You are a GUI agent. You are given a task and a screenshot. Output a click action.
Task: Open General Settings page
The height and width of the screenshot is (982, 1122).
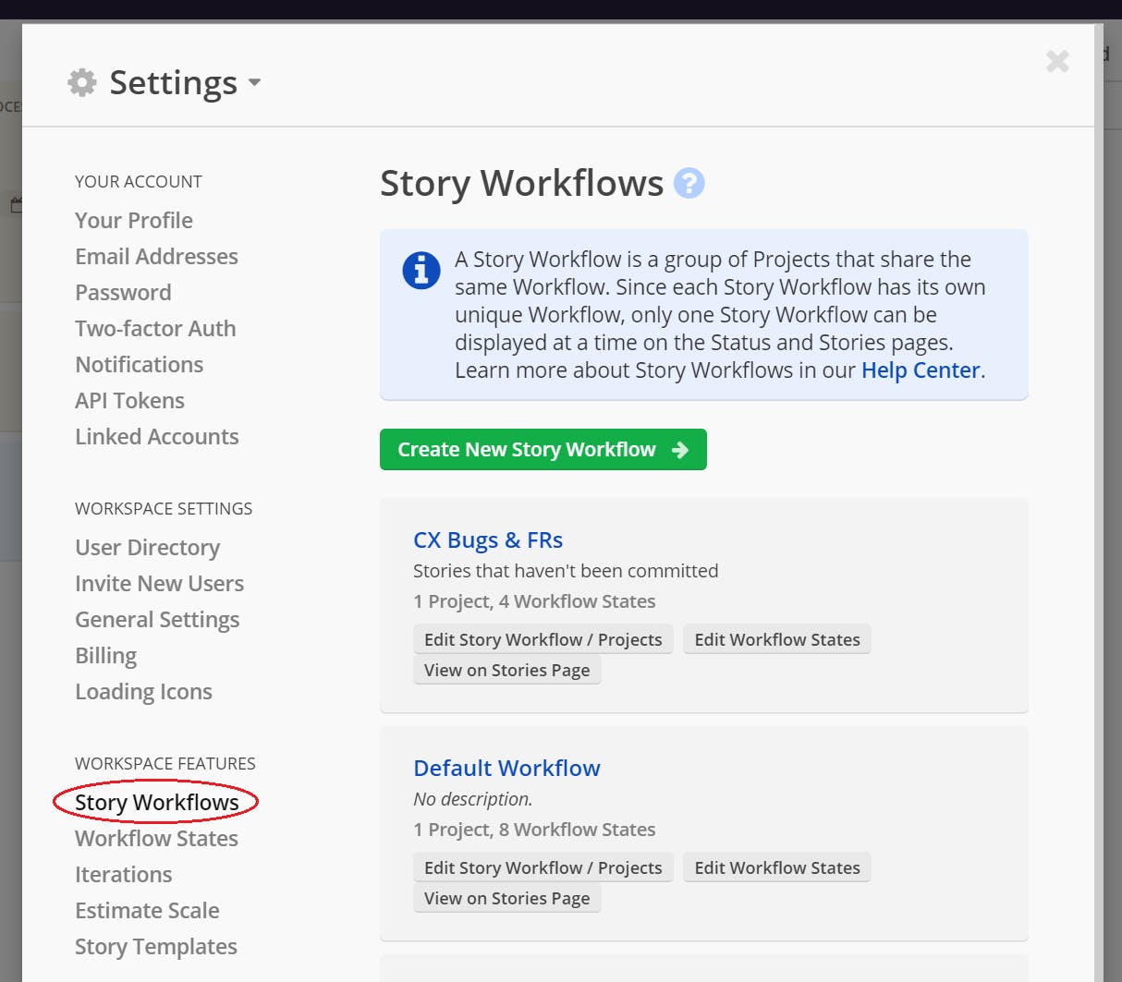(x=157, y=619)
